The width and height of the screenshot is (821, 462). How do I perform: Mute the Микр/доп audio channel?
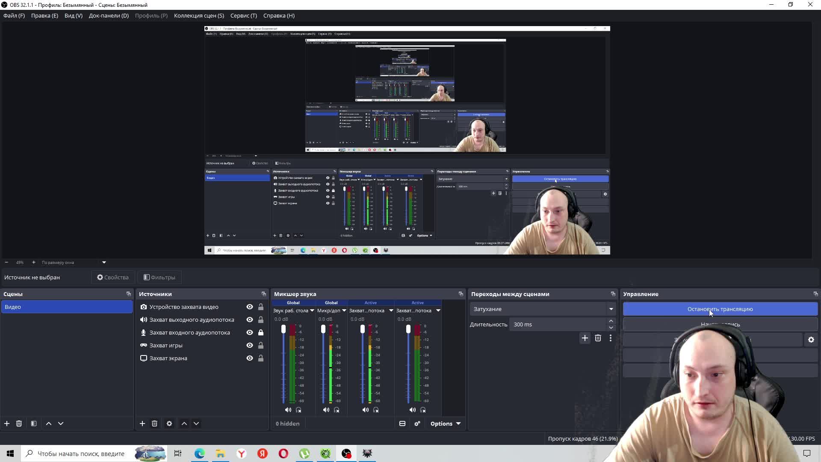[x=326, y=410]
